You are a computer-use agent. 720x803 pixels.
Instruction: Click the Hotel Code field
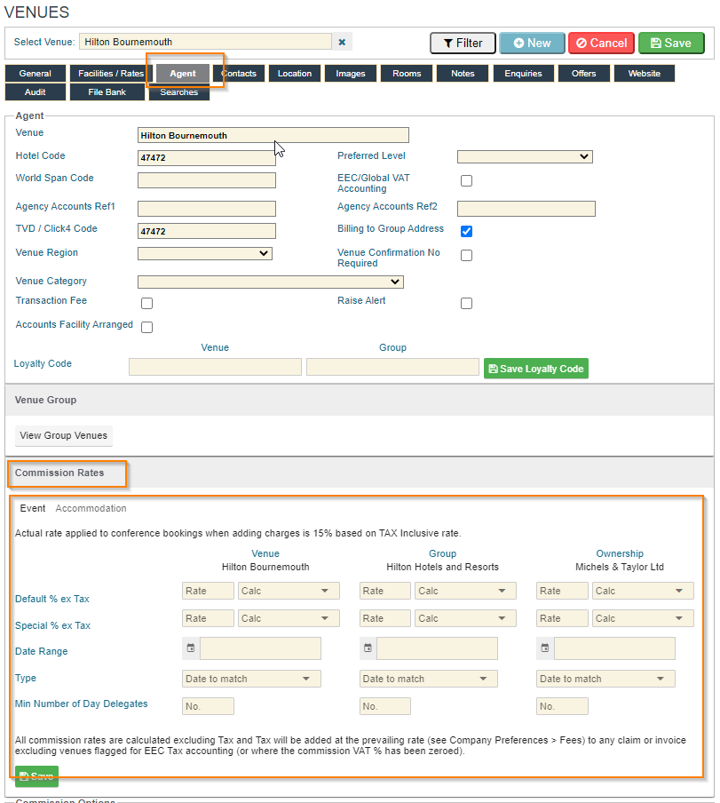207,158
